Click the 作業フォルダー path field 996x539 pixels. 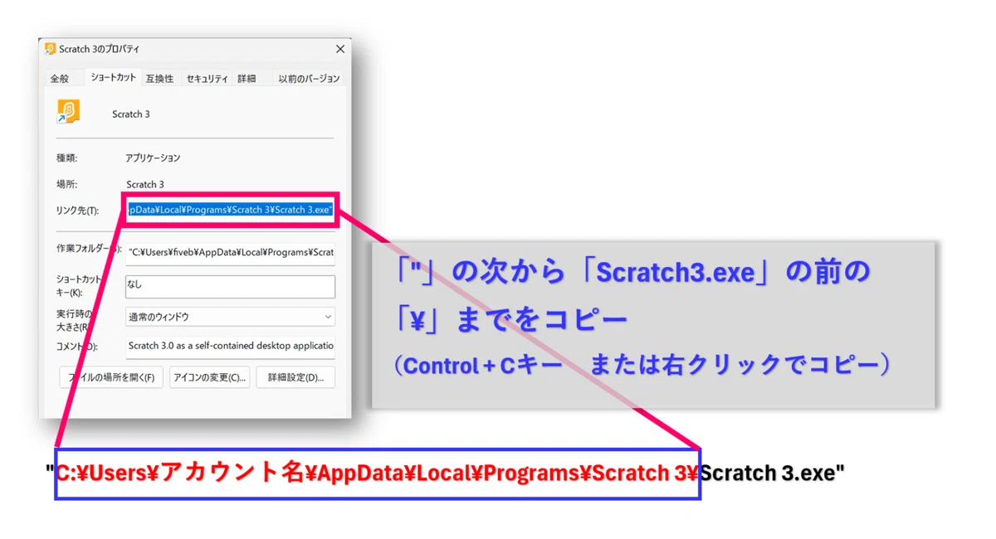pos(230,252)
